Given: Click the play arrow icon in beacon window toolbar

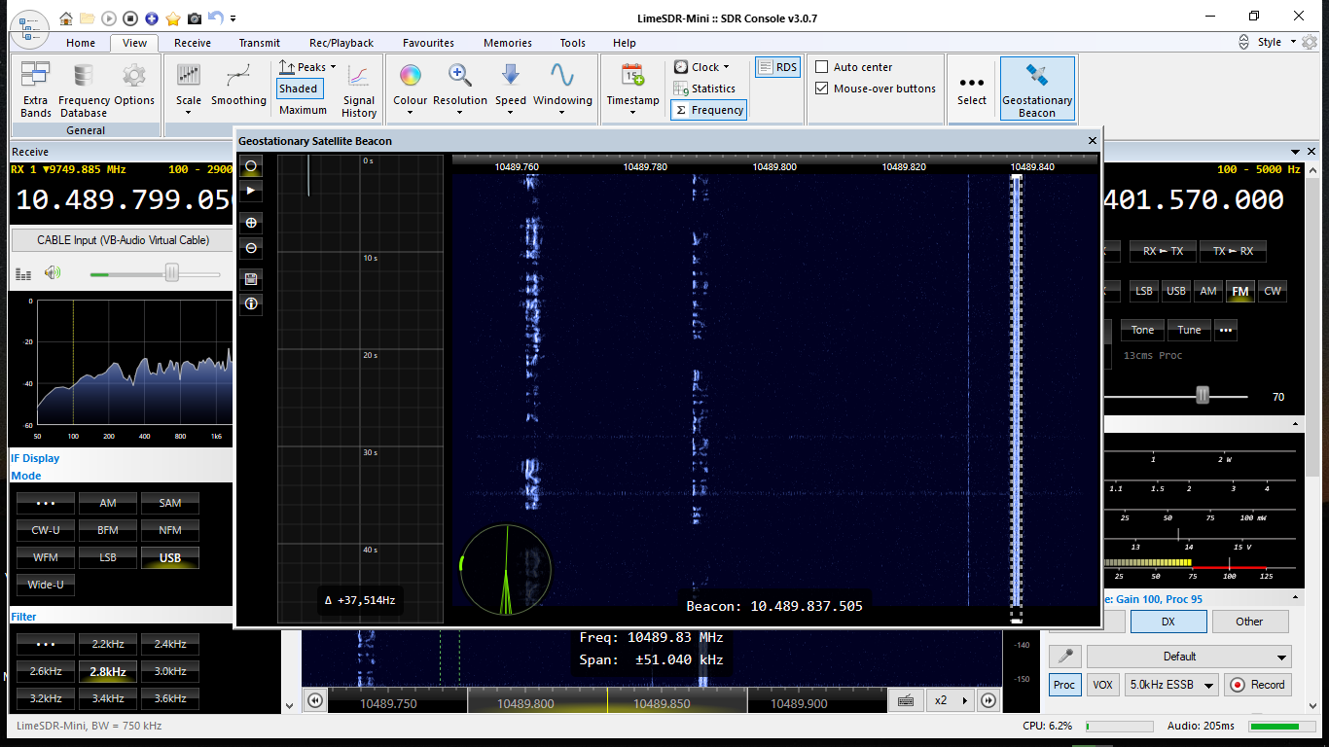Looking at the screenshot, I should click(x=251, y=191).
